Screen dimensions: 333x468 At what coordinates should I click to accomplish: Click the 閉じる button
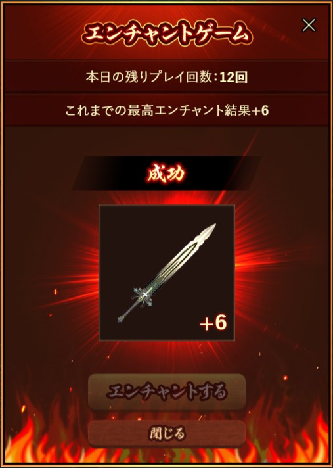pyautogui.click(x=167, y=433)
